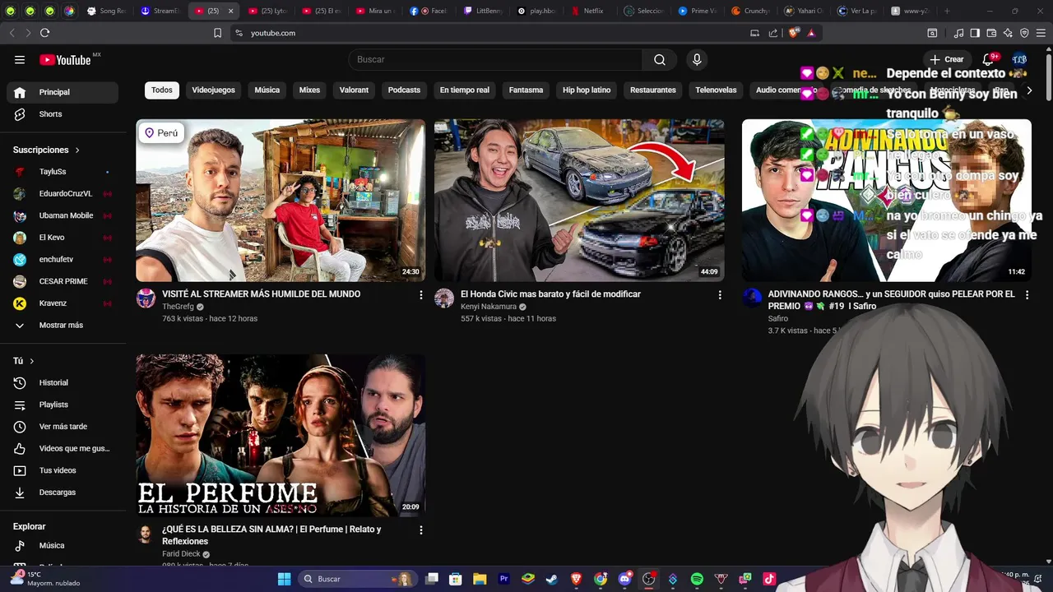Image resolution: width=1053 pixels, height=592 pixels.
Task: Open Kenyi Nakamura channel avatar
Action: (444, 298)
